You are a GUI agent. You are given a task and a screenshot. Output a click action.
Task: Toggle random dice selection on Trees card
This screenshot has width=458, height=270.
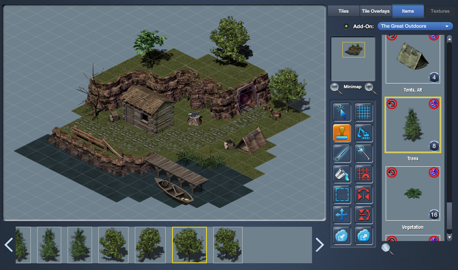tap(434, 104)
